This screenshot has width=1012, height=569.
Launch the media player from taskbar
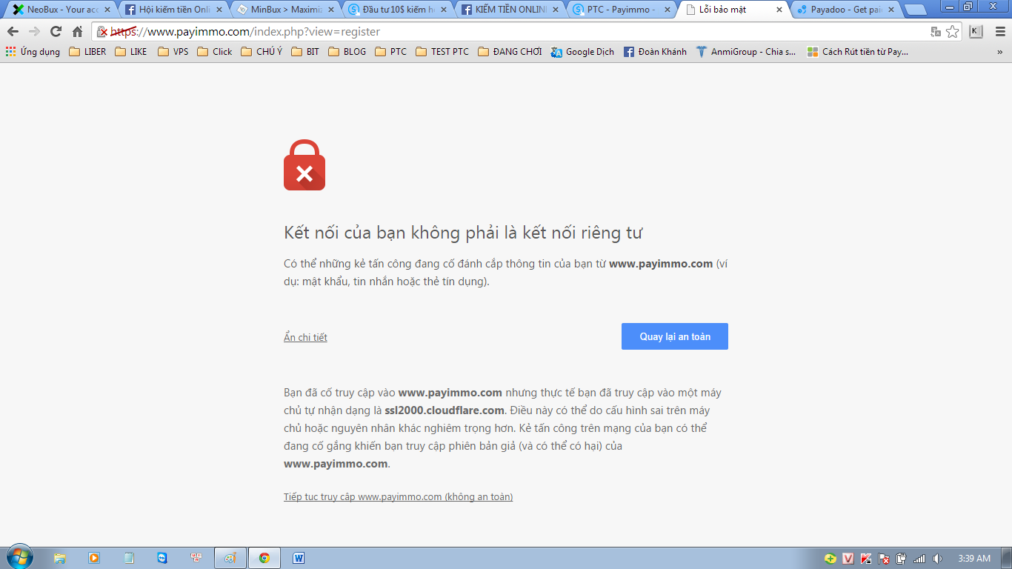[x=94, y=558]
